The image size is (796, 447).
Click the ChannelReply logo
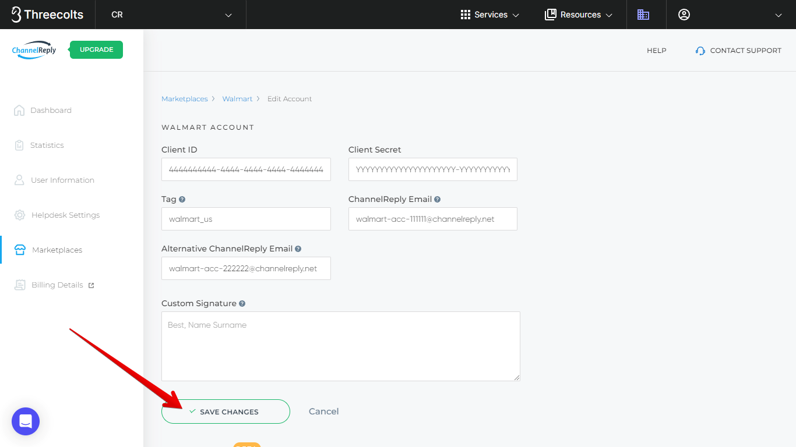tap(34, 50)
